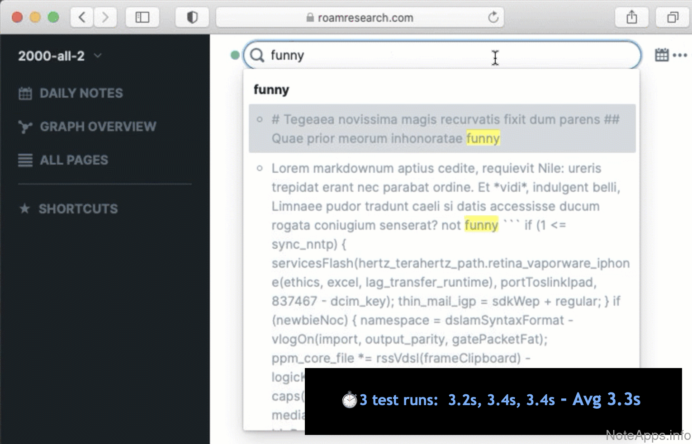Click the Safari Share button
Screen dimensions: 692x444
click(632, 18)
